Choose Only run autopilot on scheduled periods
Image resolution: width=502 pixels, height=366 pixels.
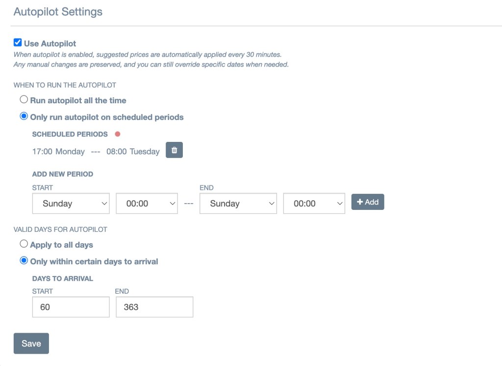click(24, 117)
